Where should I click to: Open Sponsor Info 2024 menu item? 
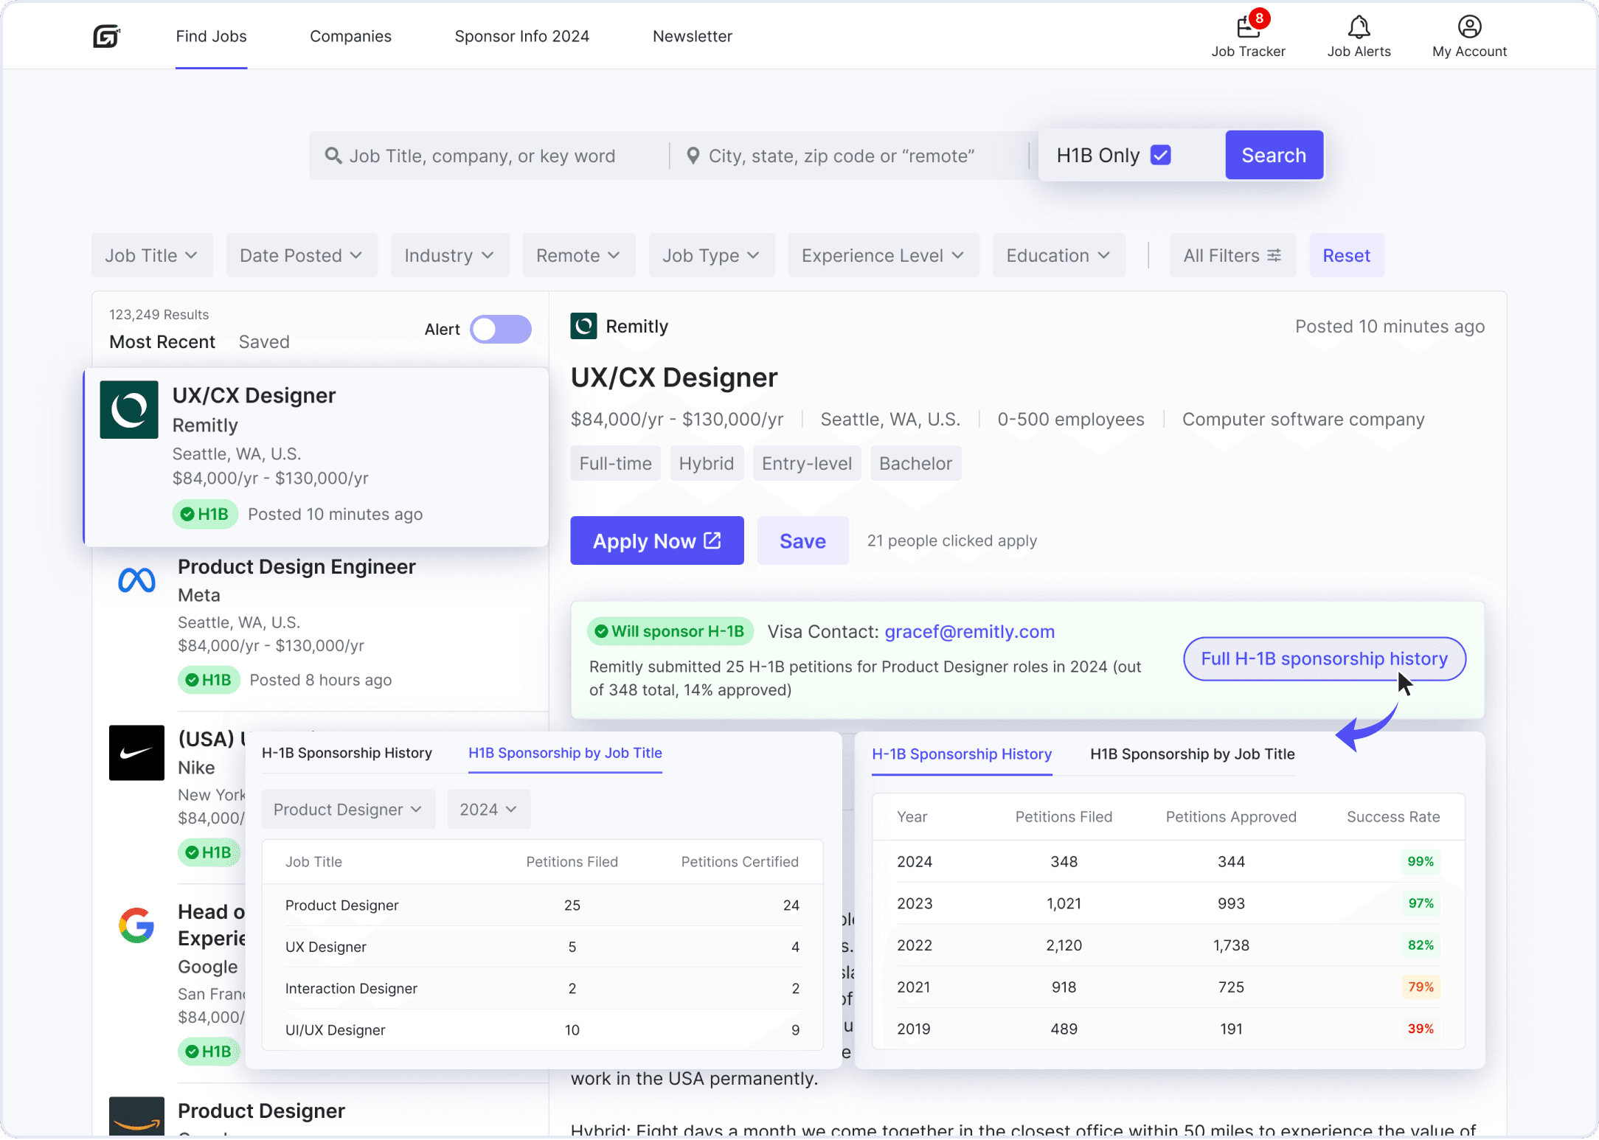tap(521, 36)
